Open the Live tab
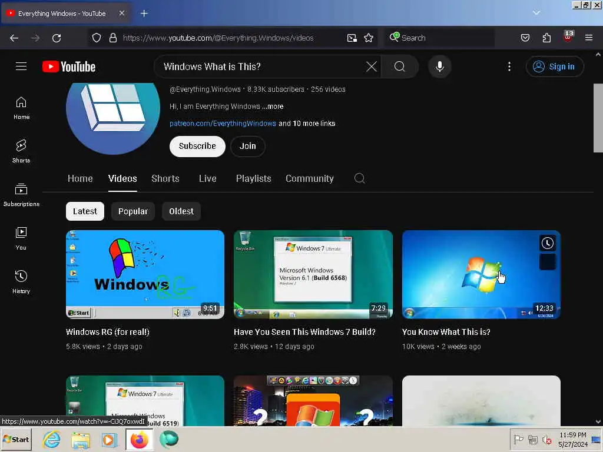Screen dimensions: 603x452 click(208, 178)
